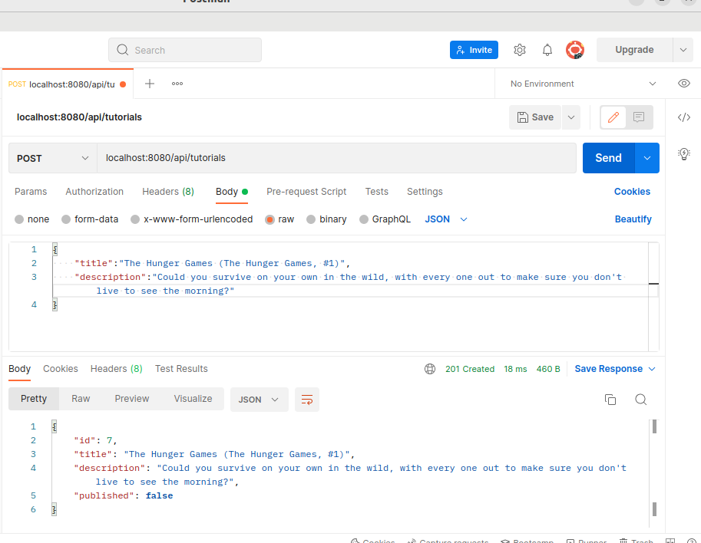Screen dimensions: 701x543
Task: Search within the response body
Action: [x=640, y=400]
